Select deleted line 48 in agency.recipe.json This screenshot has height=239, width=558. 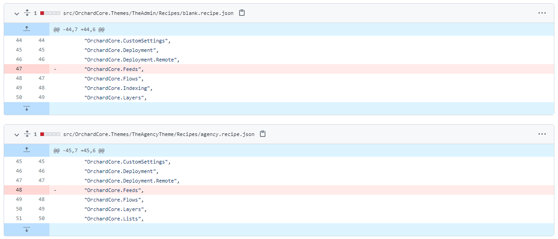[x=19, y=190]
